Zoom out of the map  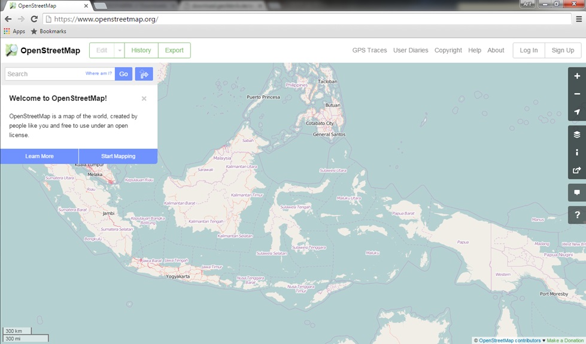tap(576, 93)
